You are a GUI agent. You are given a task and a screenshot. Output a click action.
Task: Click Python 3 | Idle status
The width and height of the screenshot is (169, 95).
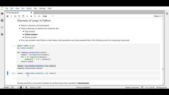click(35, 87)
